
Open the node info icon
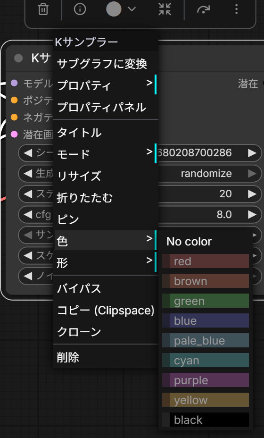(x=80, y=9)
